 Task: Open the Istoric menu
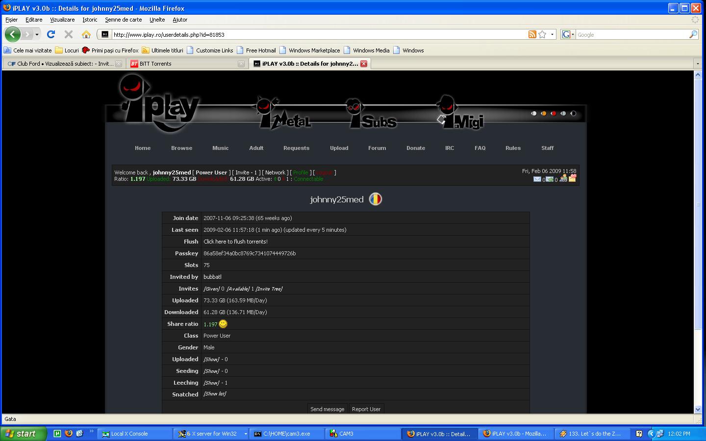tap(90, 20)
